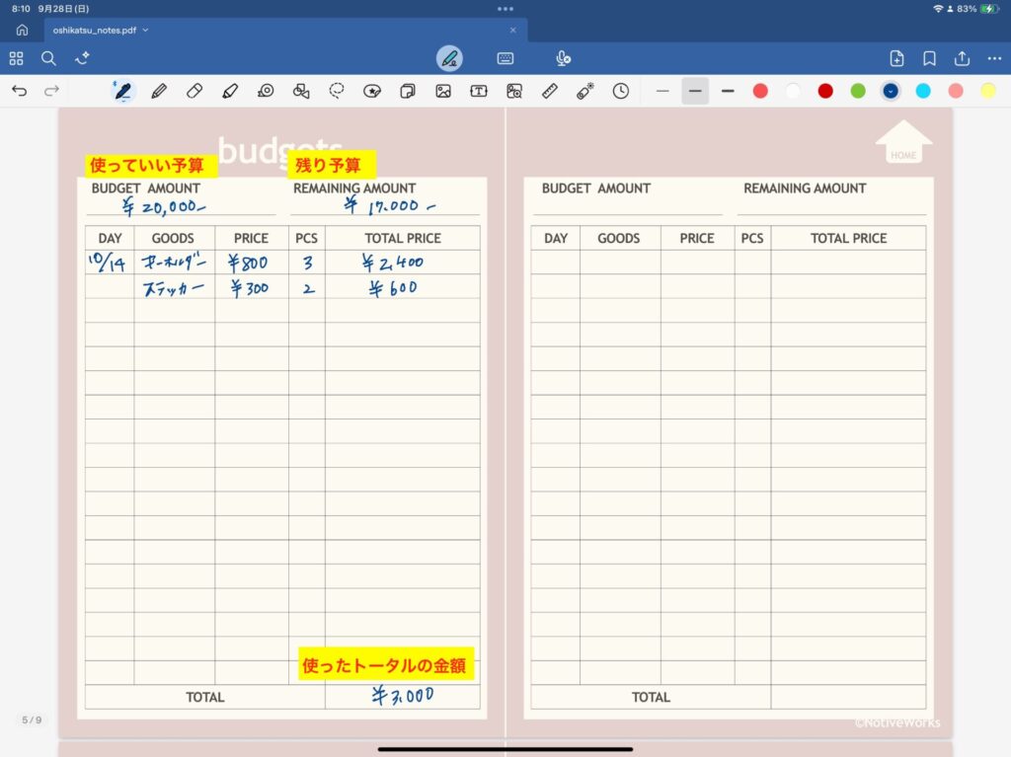Viewport: 1011px width, 757px height.
Task: Open the sticker elements tool
Action: click(372, 91)
